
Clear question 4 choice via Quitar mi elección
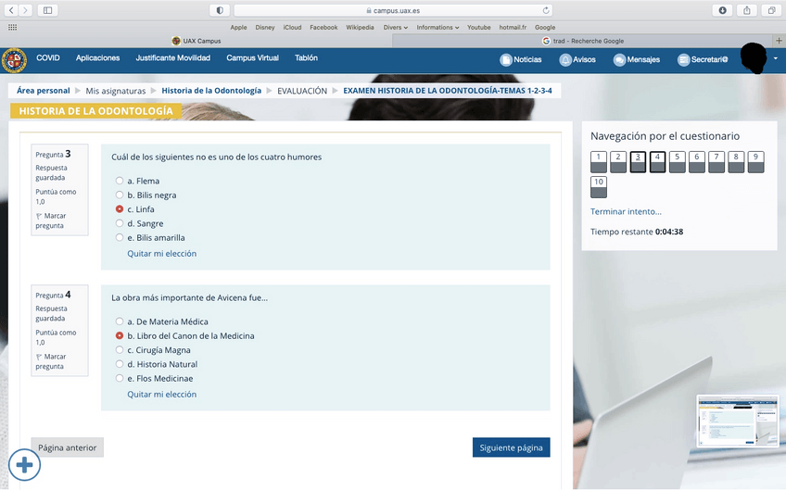coord(162,395)
